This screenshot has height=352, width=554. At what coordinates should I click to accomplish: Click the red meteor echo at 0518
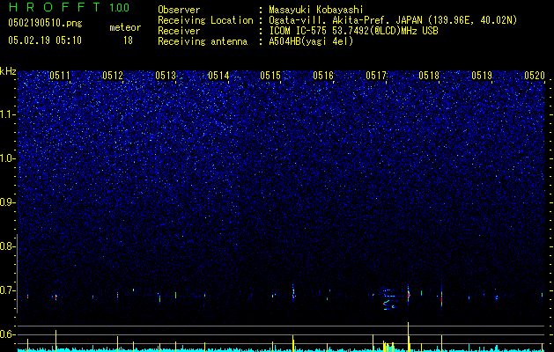[441, 297]
